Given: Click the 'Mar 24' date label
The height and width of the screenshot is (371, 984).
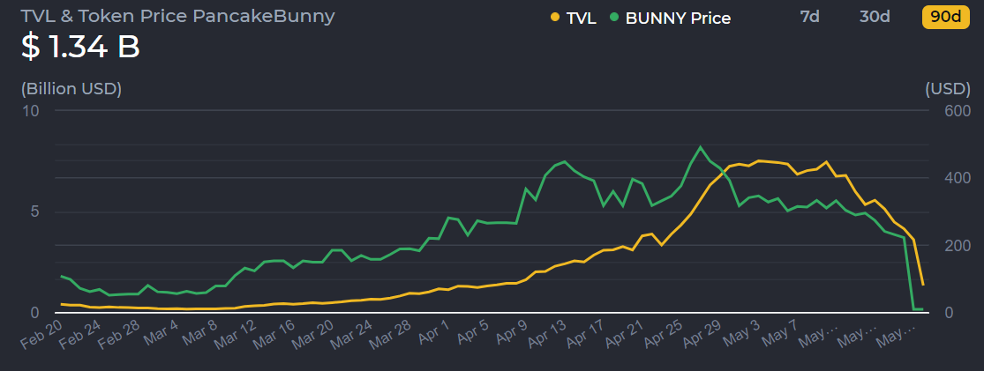Looking at the screenshot, I should (353, 333).
